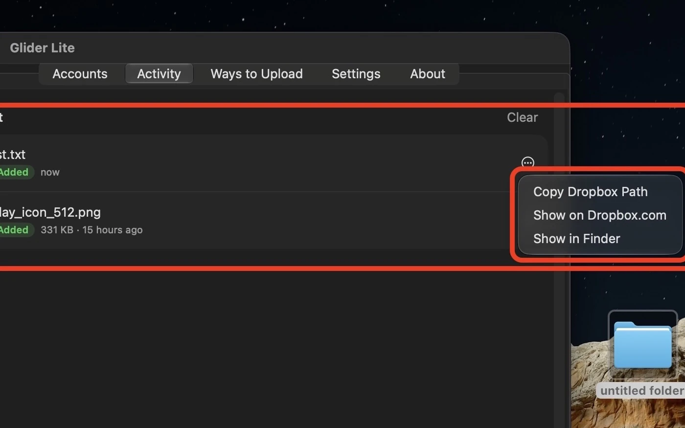Choose Show on Dropbox.com
The image size is (685, 428).
pos(600,215)
